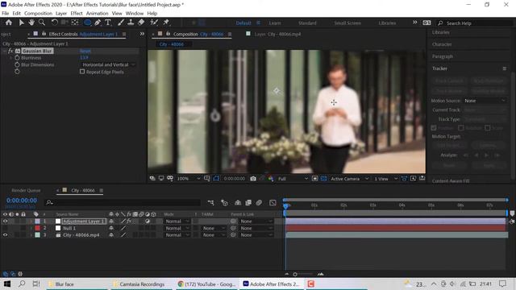Select the Pen tool

click(x=98, y=23)
